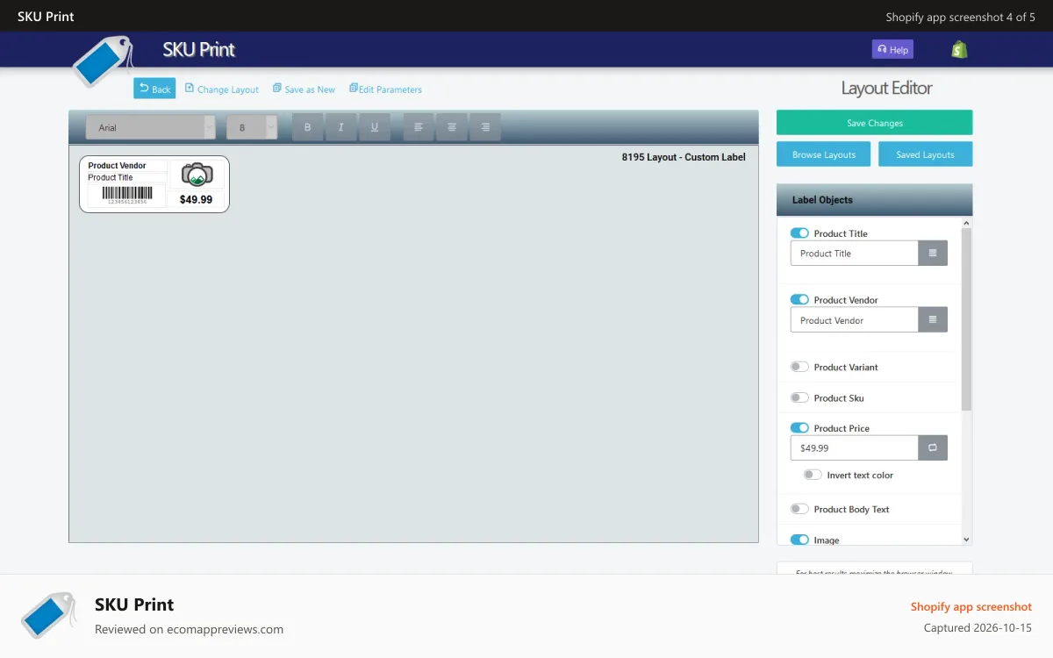
Task: Enable the Product Variant toggle
Action: pos(799,367)
